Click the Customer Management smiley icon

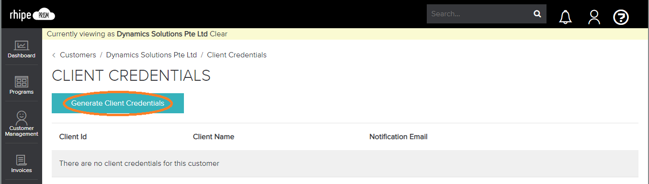[22, 117]
